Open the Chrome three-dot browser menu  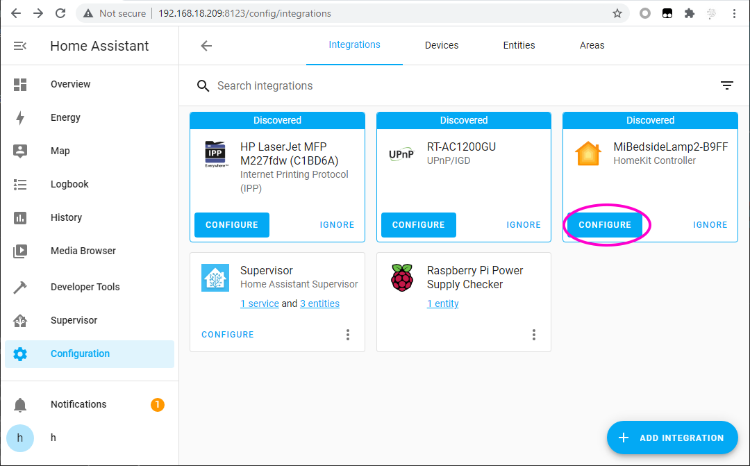pos(734,13)
